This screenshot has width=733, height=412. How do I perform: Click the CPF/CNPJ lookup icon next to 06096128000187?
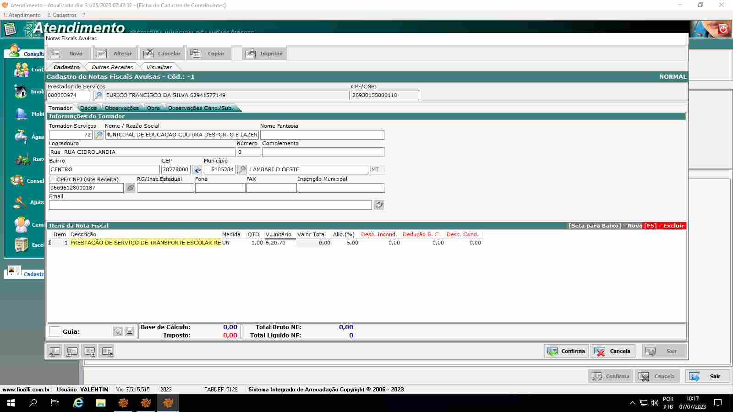pyautogui.click(x=130, y=188)
